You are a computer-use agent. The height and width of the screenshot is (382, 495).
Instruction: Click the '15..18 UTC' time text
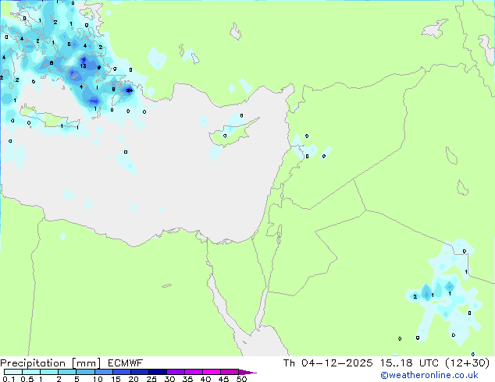(409, 363)
